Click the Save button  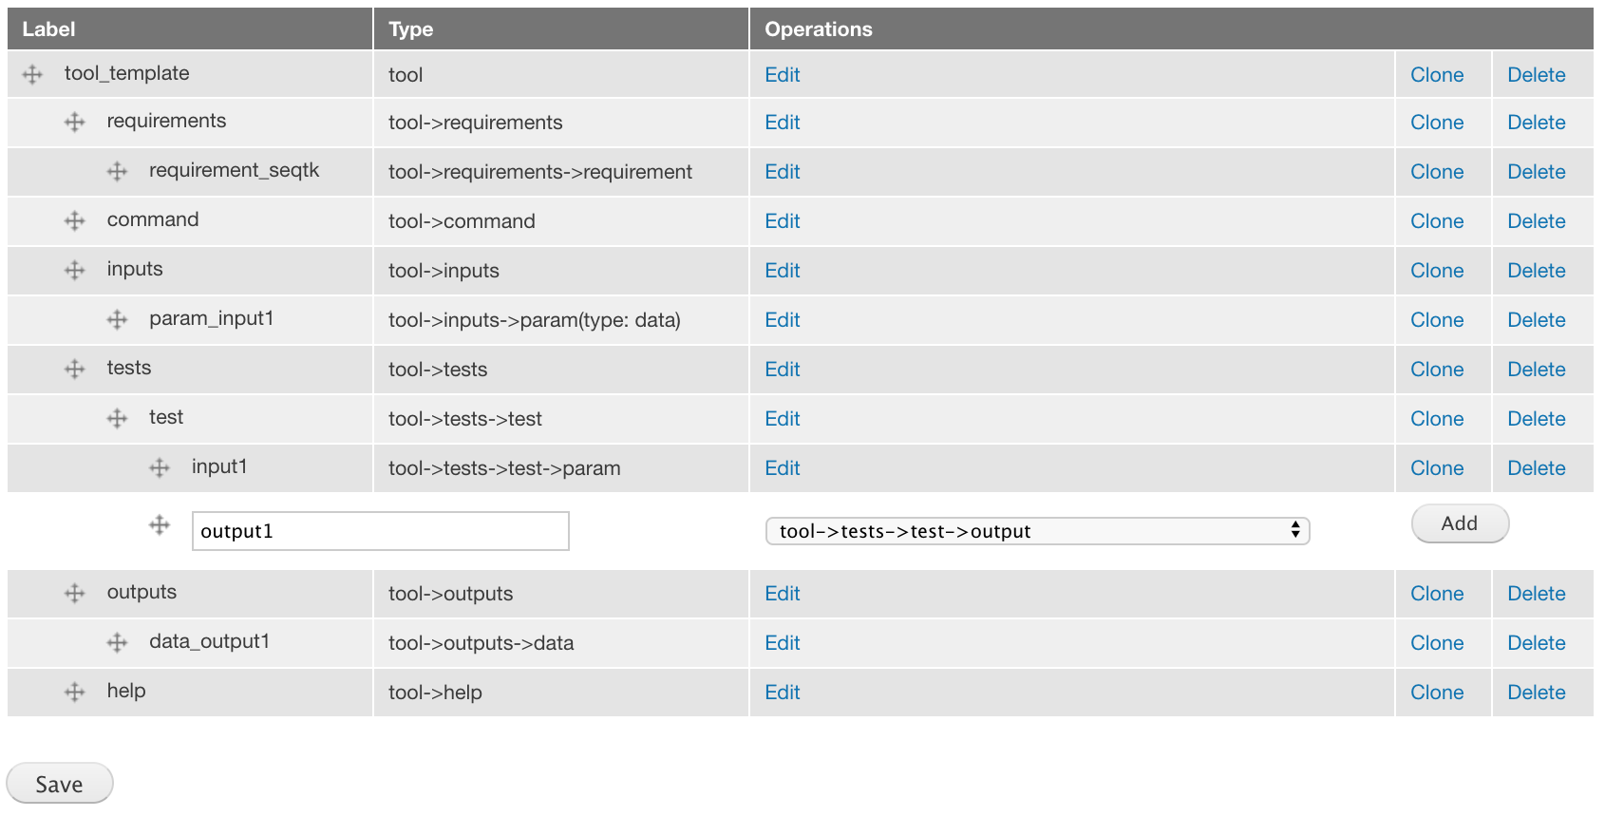click(60, 784)
